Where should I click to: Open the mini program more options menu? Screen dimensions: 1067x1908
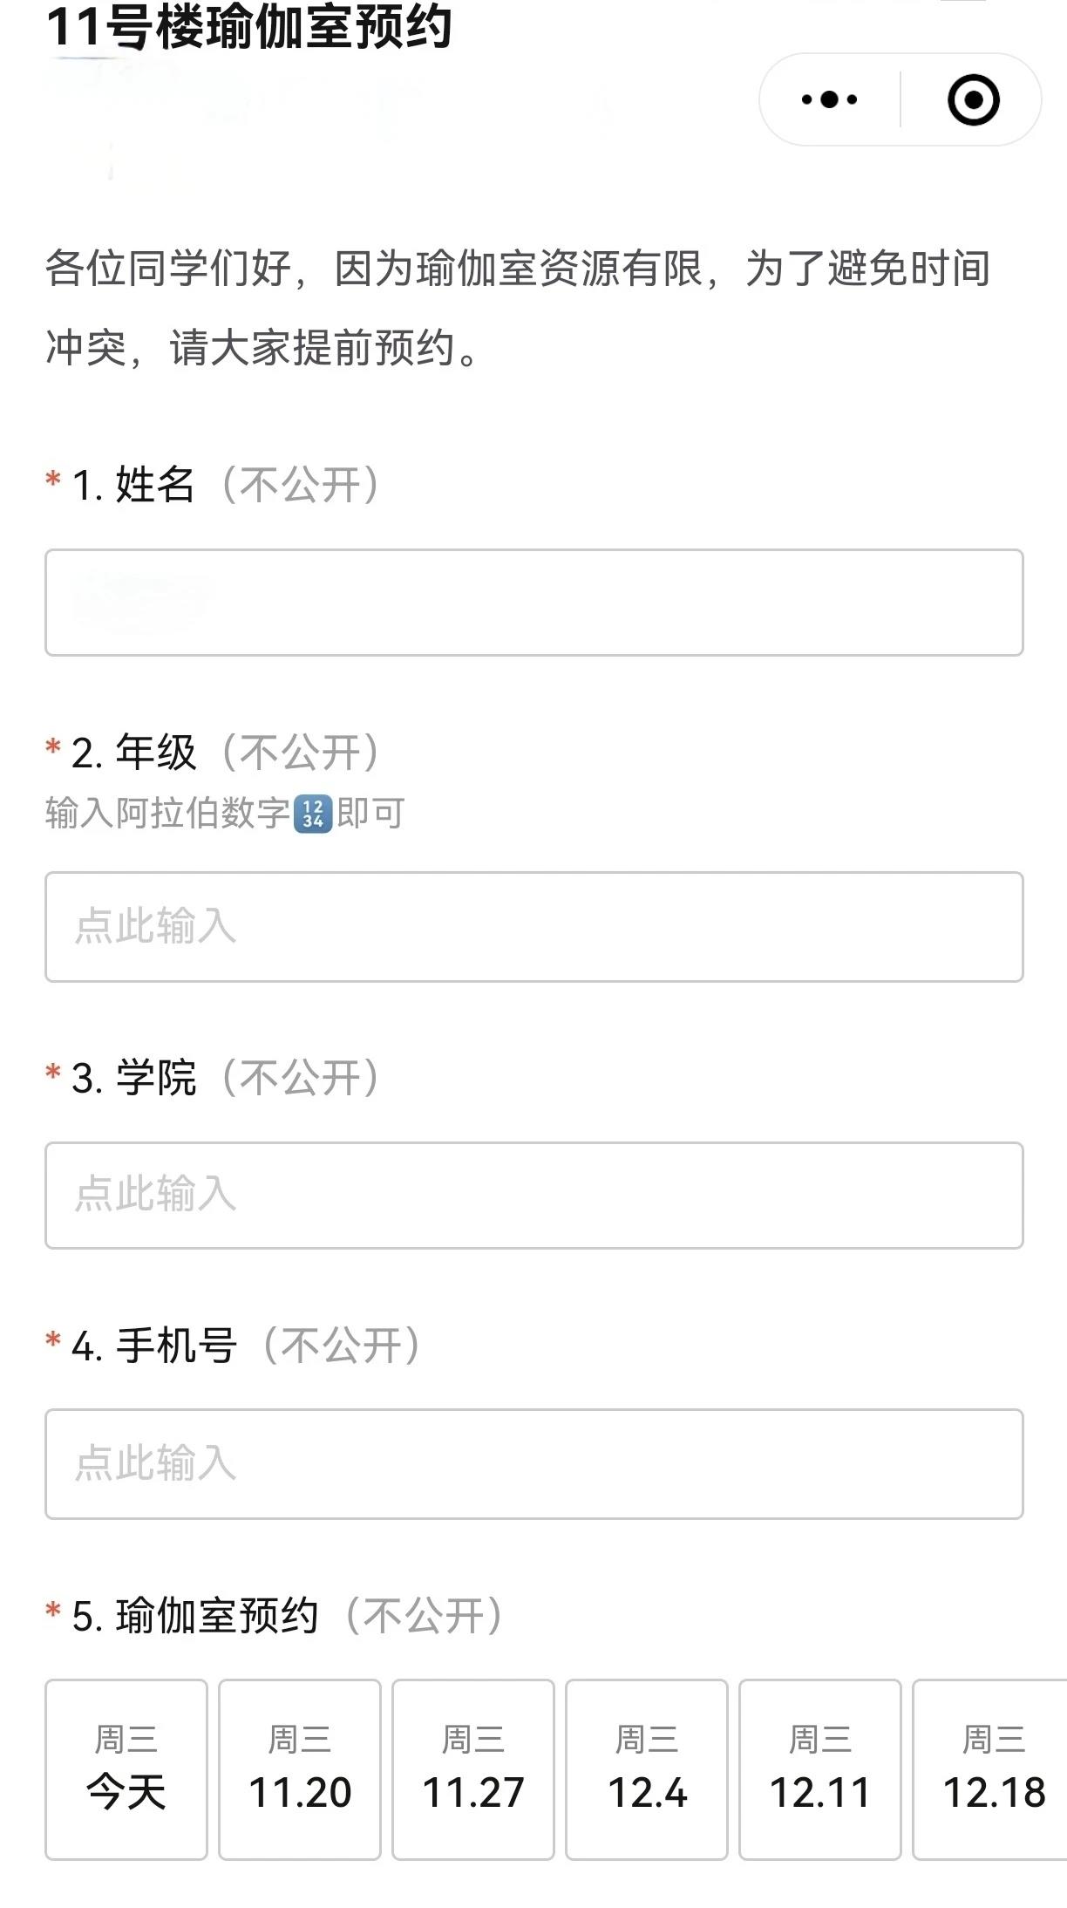(x=829, y=99)
